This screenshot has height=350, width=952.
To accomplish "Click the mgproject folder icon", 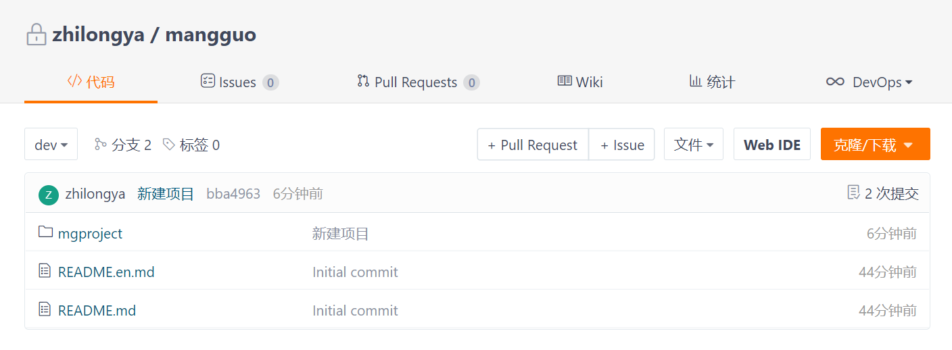I will coord(45,232).
